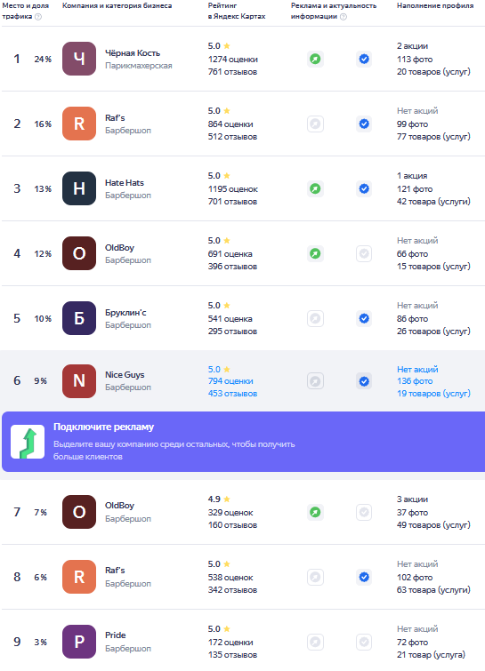This screenshot has width=485, height=671.
Task: Click the grey verification badge for OldBoy 12%
Action: 364,254
